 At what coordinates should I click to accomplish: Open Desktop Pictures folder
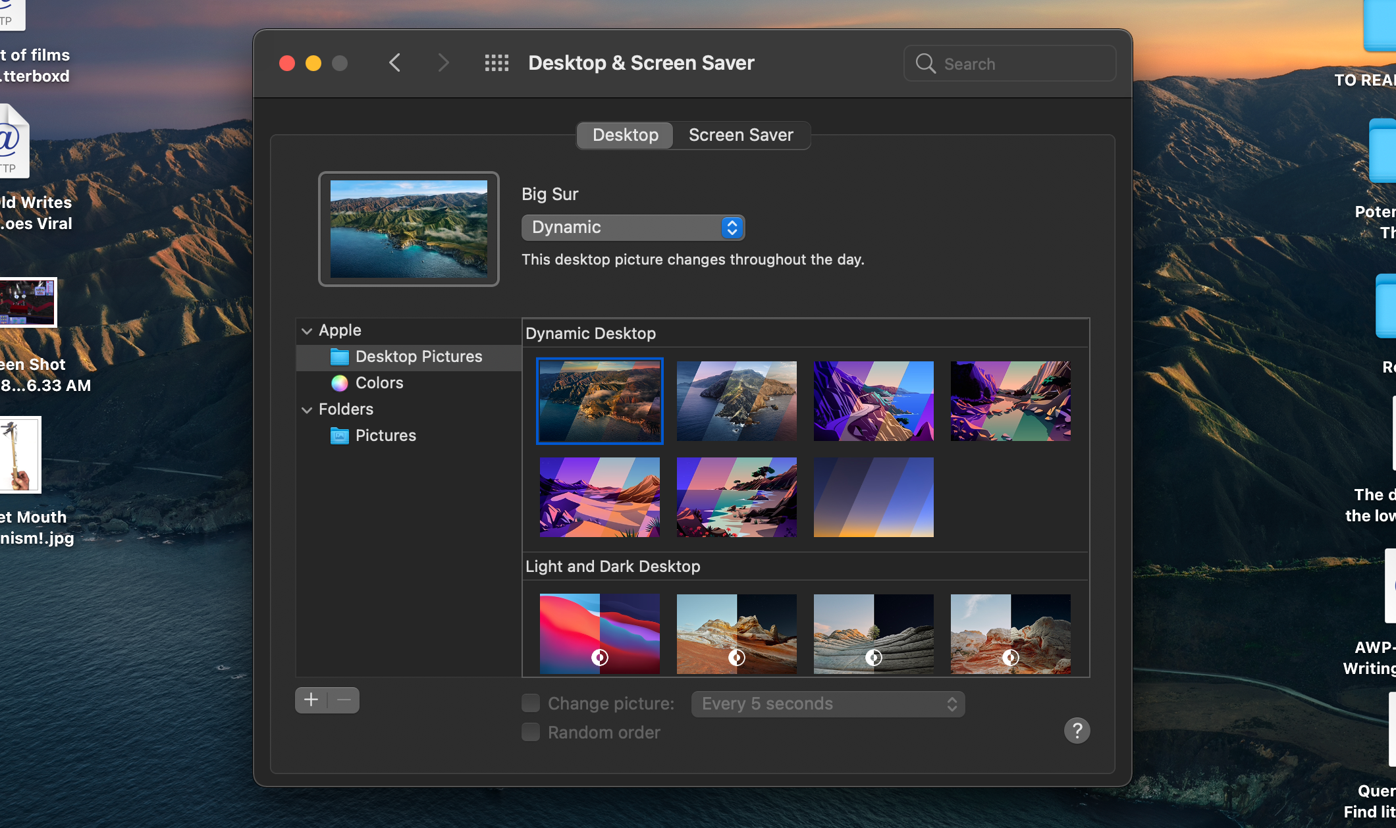pyautogui.click(x=418, y=356)
